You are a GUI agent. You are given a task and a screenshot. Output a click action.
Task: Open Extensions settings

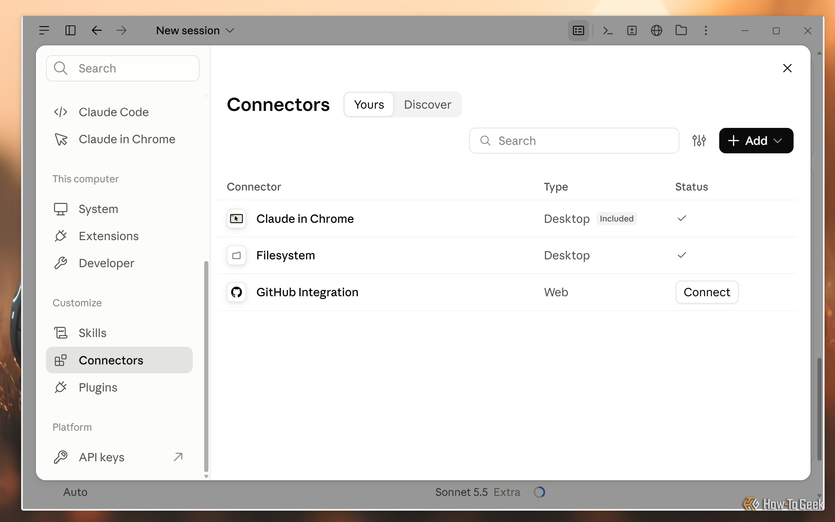click(119, 236)
